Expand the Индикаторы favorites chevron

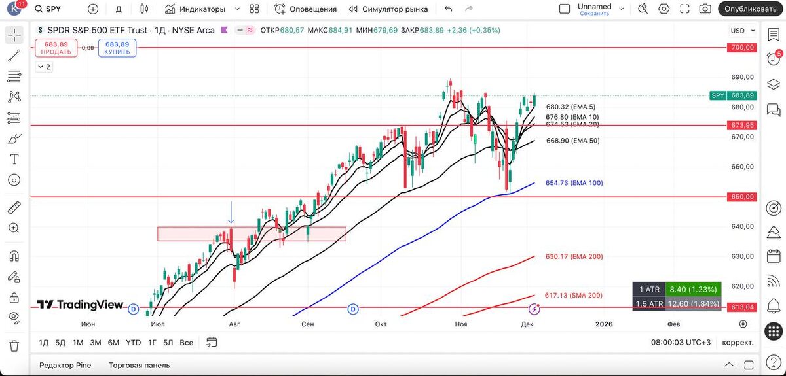tap(236, 9)
